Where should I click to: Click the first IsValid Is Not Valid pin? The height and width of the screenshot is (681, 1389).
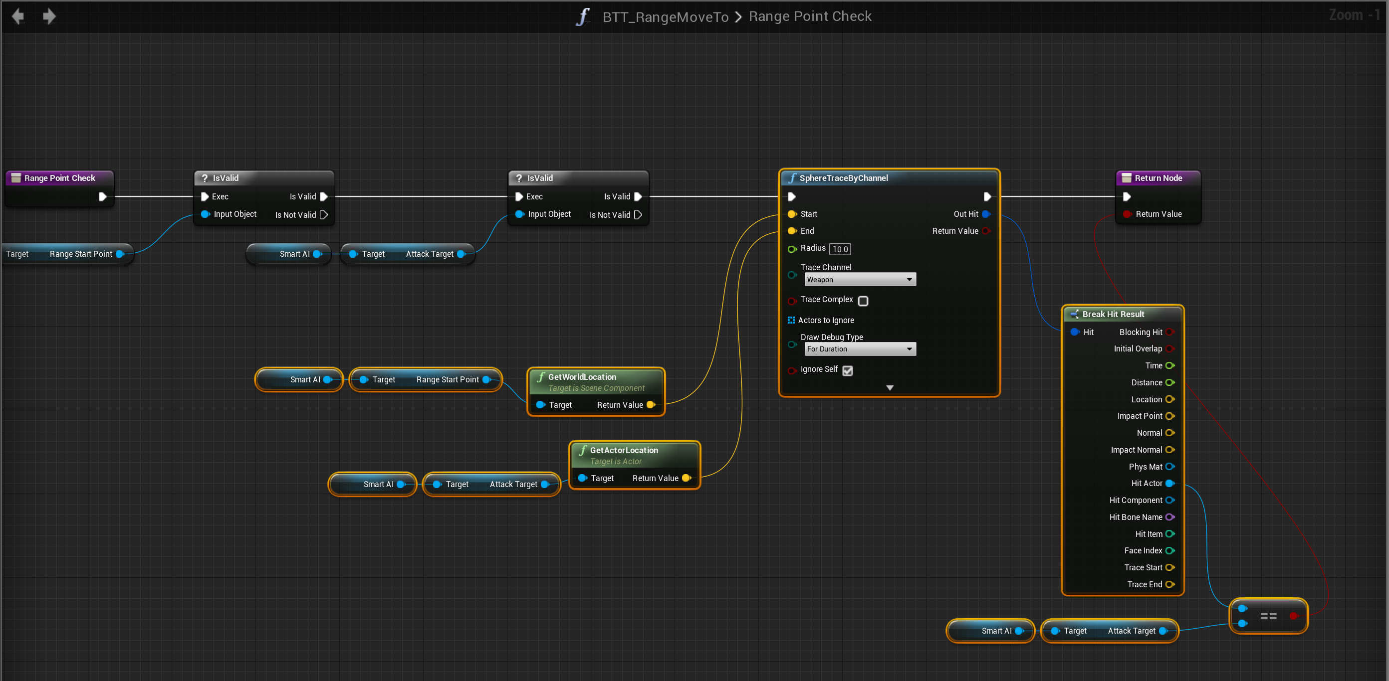[x=323, y=214]
